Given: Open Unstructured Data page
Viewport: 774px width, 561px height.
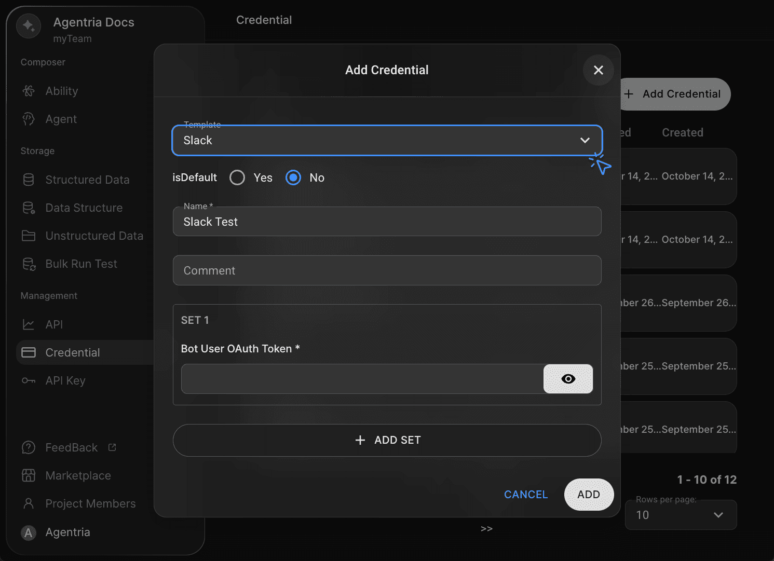Looking at the screenshot, I should [94, 236].
